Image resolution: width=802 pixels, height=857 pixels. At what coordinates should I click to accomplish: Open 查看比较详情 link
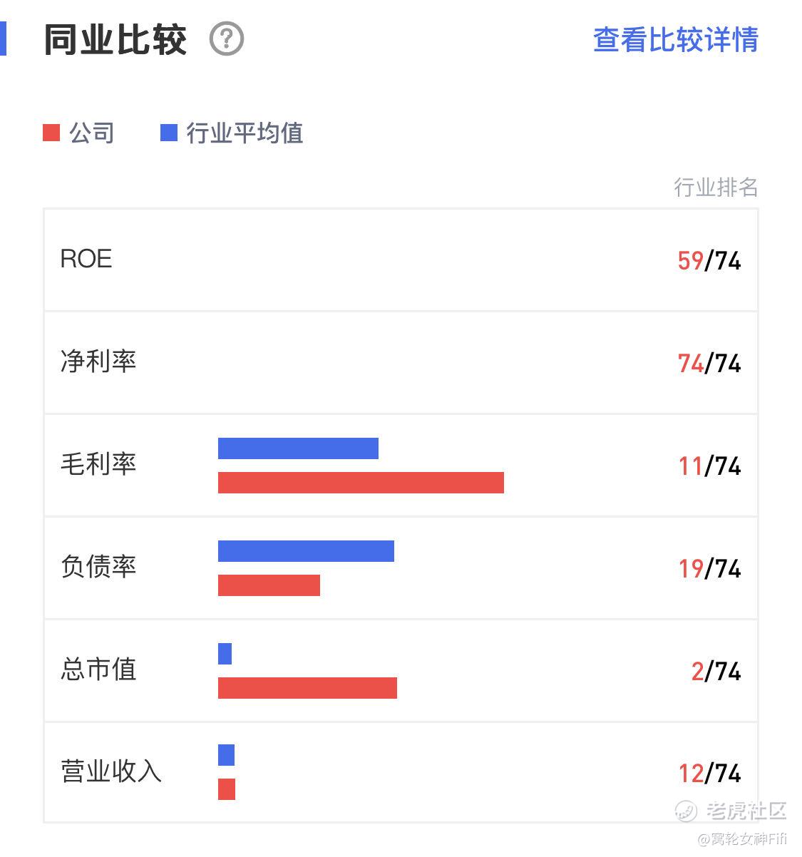675,40
